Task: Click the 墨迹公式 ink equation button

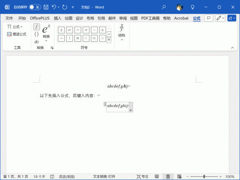Action: coord(17,34)
